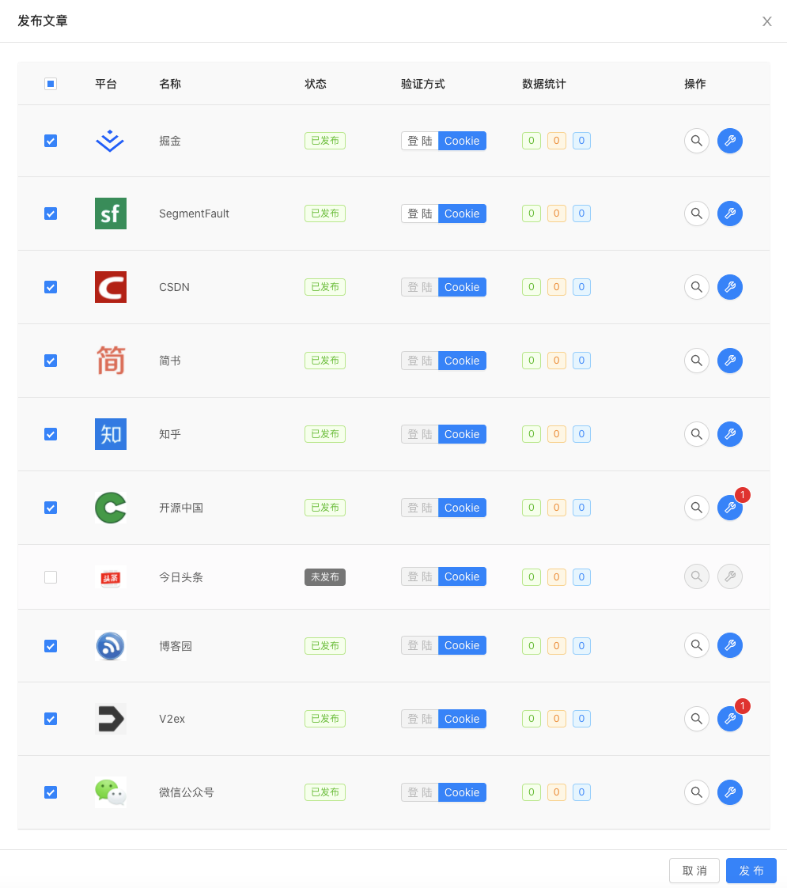Screen dimensions: 787x888
Task: Select the SegmentFault logo icon
Action: pos(110,213)
